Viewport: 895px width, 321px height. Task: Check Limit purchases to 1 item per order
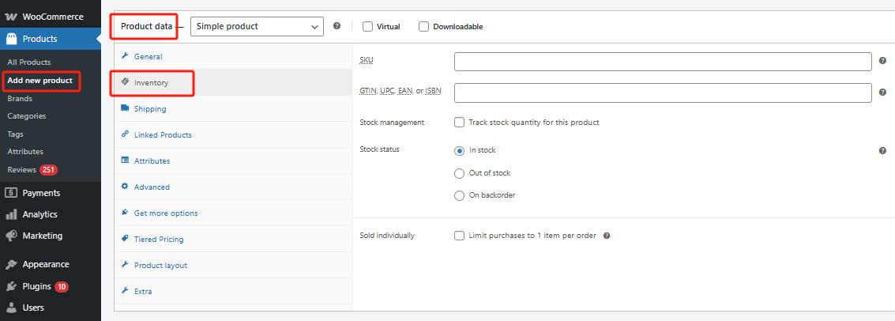pos(459,236)
